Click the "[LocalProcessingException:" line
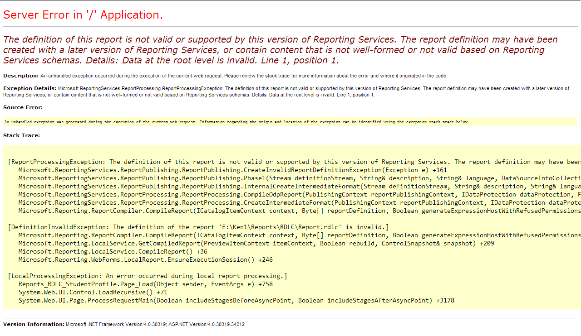Viewport: 581px width, 336px height. [148, 276]
